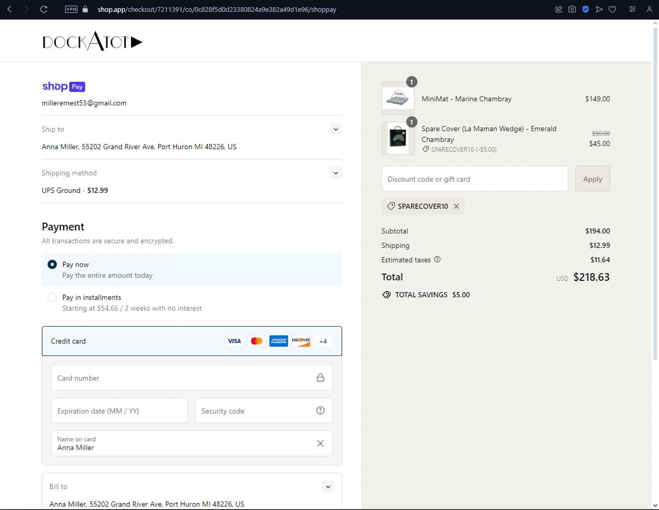This screenshot has width=659, height=510.
Task: Click the Mastercard icon
Action: point(257,341)
